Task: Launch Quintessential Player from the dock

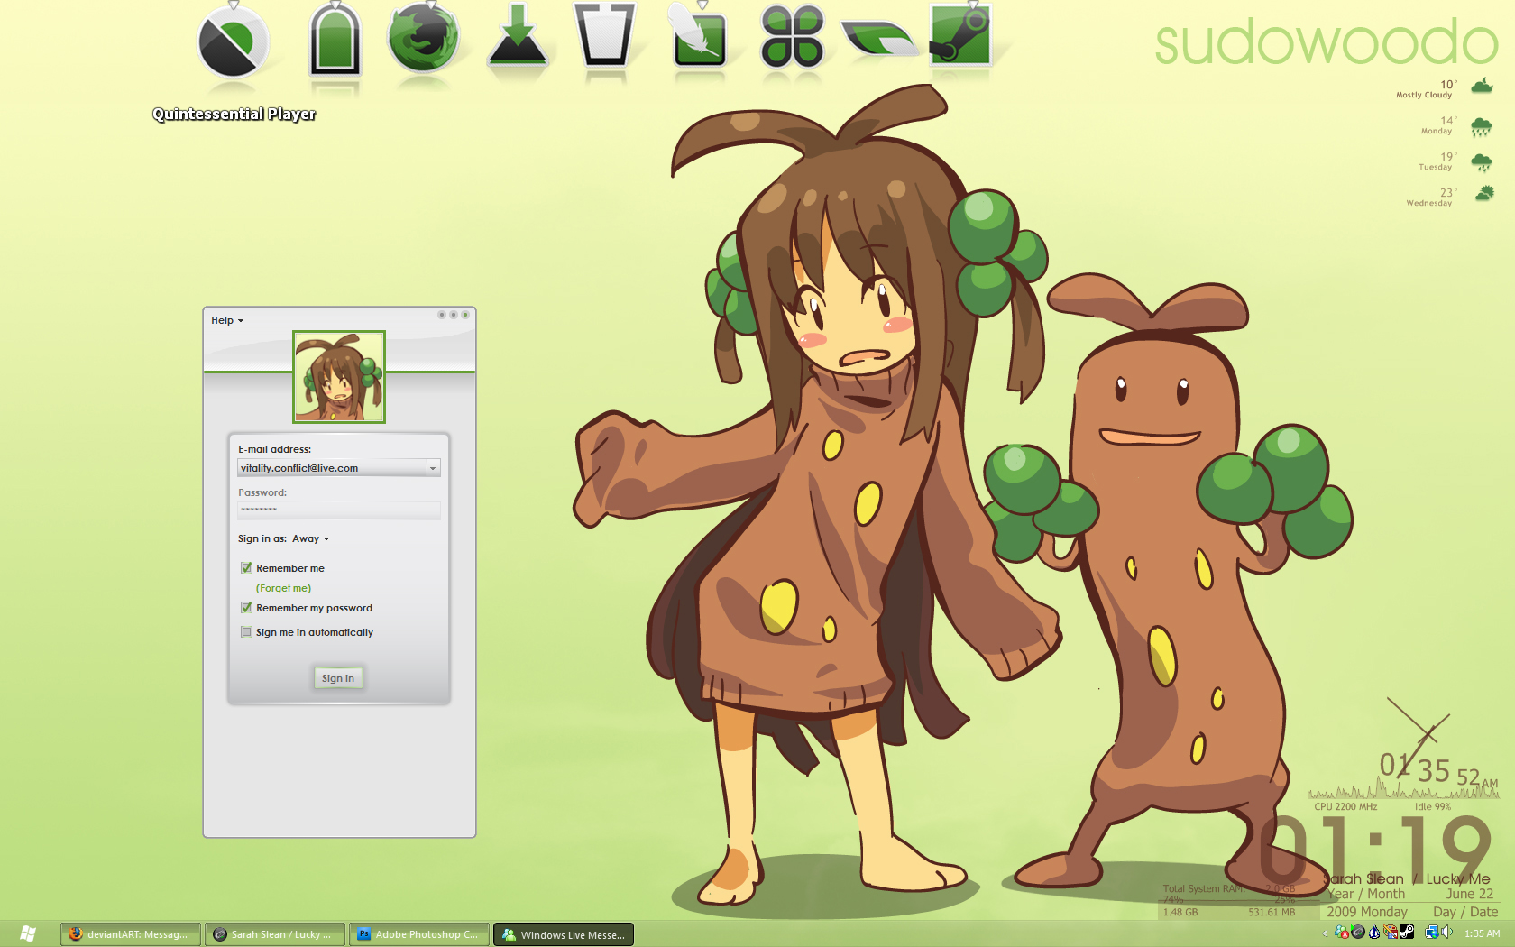Action: 233,42
